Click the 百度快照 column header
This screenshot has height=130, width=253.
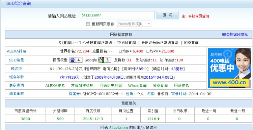(93, 111)
